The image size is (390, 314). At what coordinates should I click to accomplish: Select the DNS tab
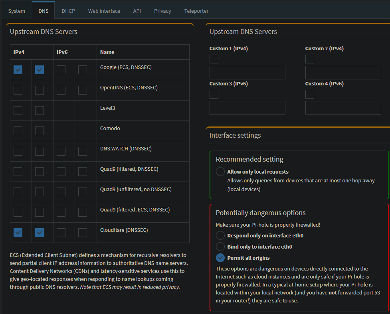click(x=43, y=11)
